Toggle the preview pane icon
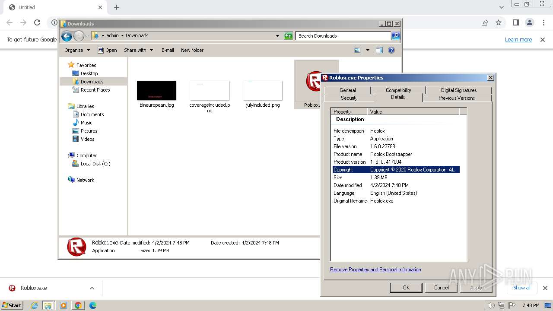This screenshot has height=311, width=553. 379,50
